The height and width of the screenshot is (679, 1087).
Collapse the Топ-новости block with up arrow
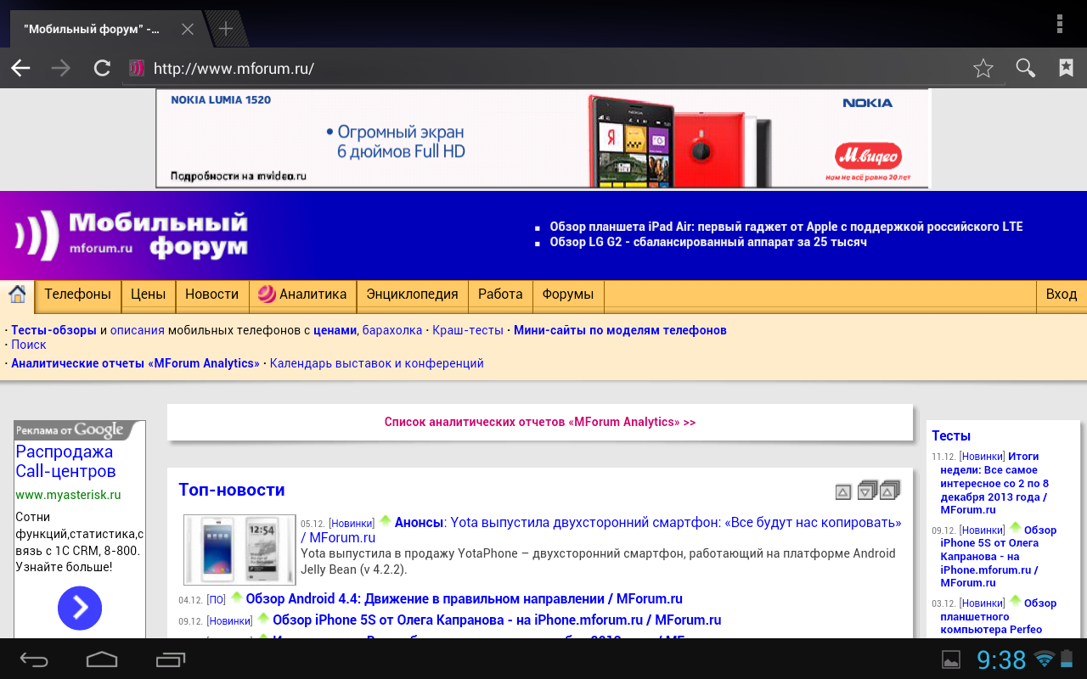843,491
